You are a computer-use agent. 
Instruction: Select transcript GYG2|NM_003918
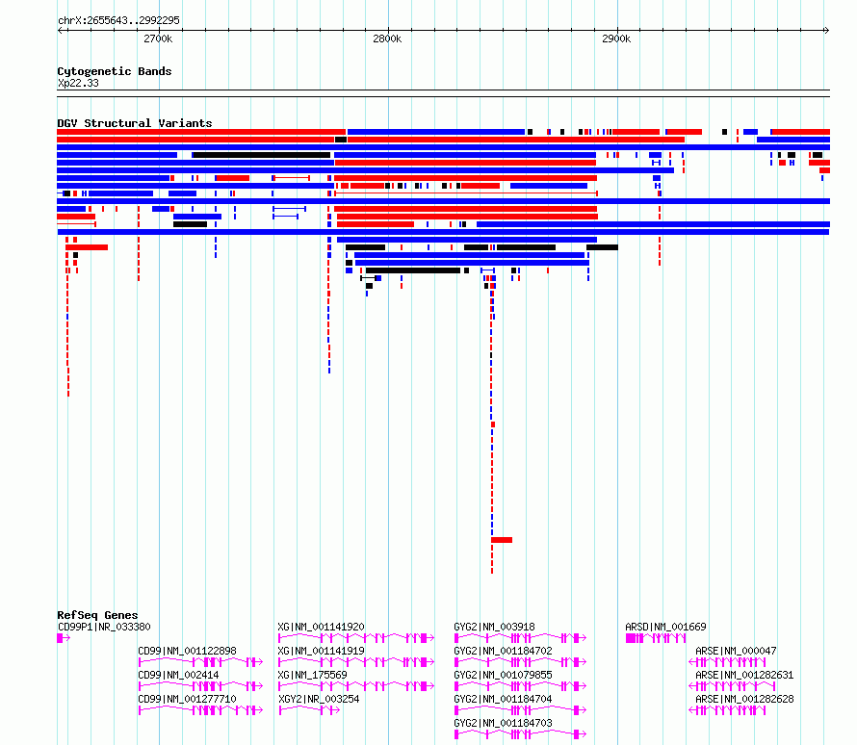(x=495, y=627)
